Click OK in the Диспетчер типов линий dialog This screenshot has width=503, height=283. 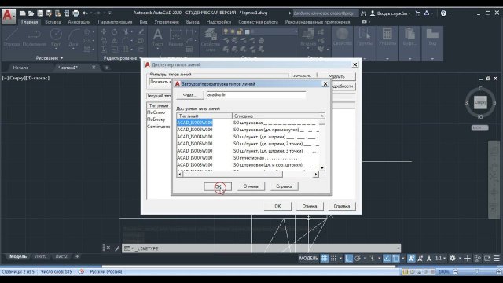277,206
